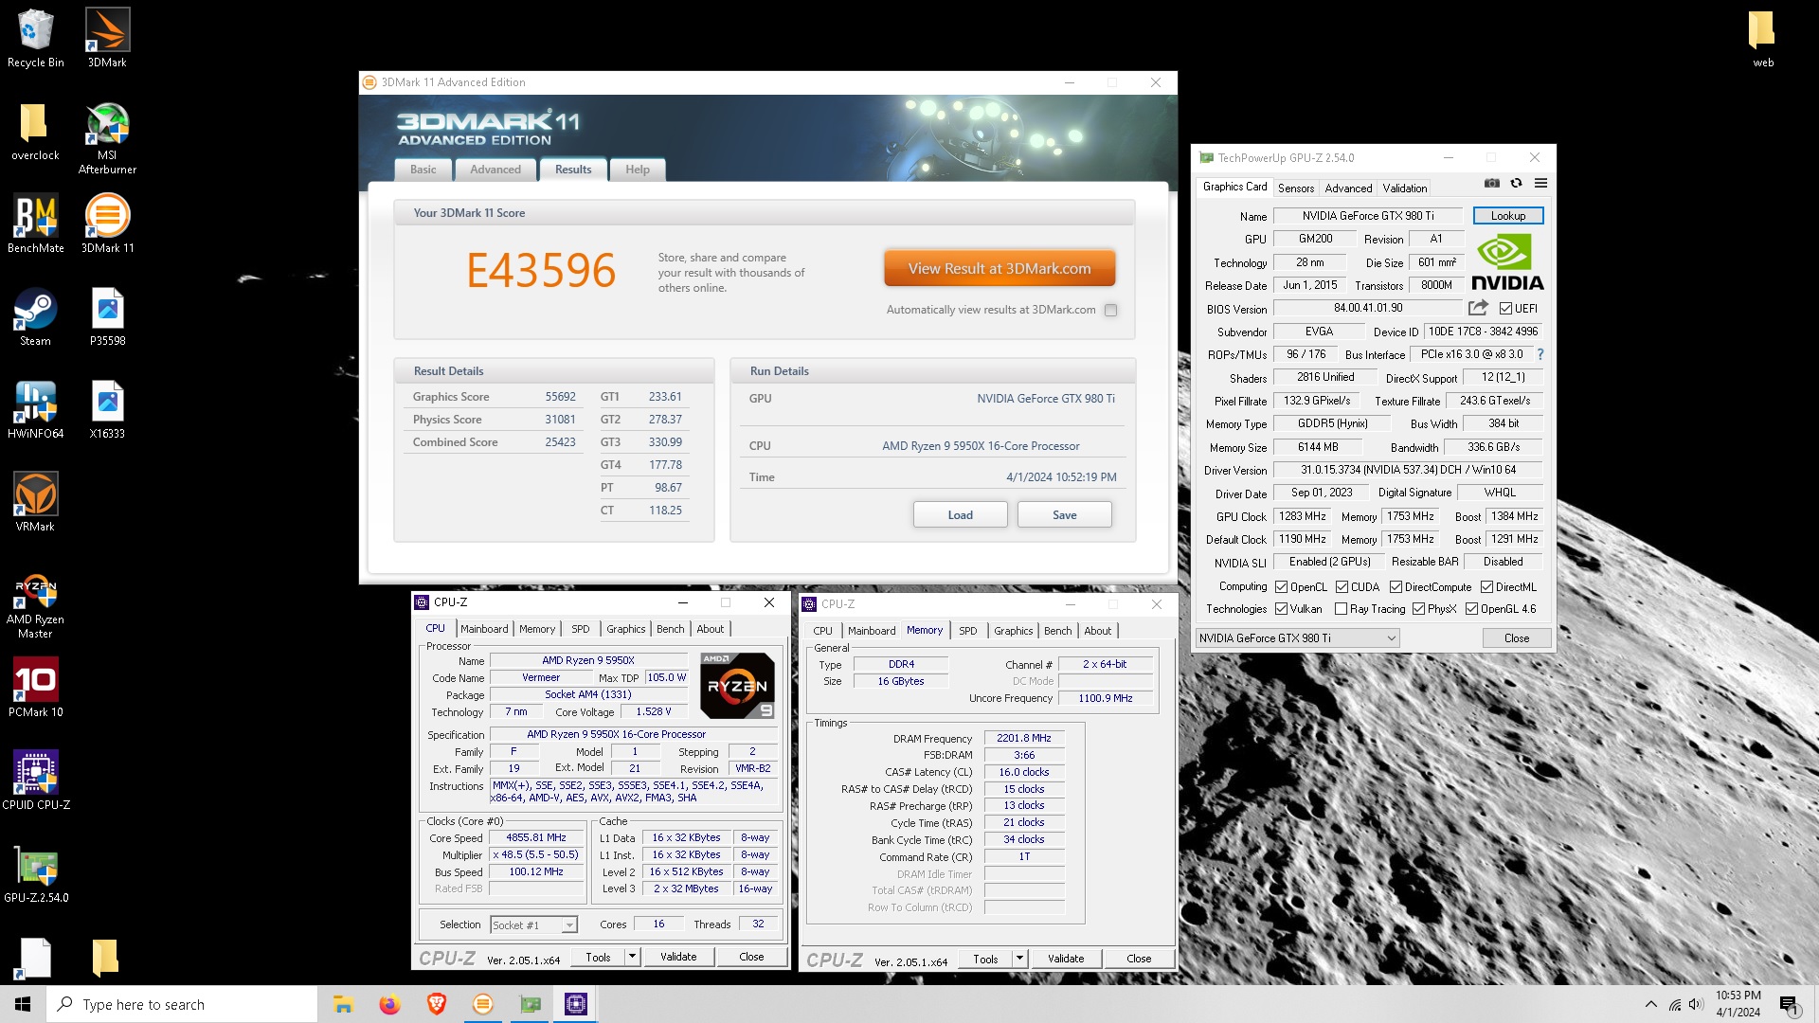Launch the HWiNFO64 desktop shortcut
Screen dimensions: 1819x1023
point(35,409)
